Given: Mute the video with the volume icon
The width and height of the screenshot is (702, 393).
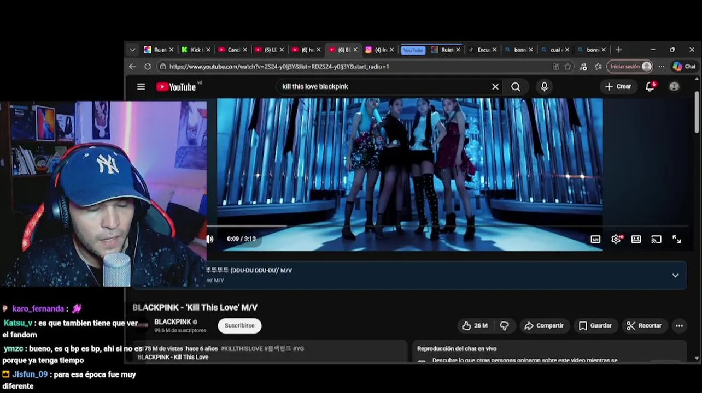Looking at the screenshot, I should click(210, 239).
